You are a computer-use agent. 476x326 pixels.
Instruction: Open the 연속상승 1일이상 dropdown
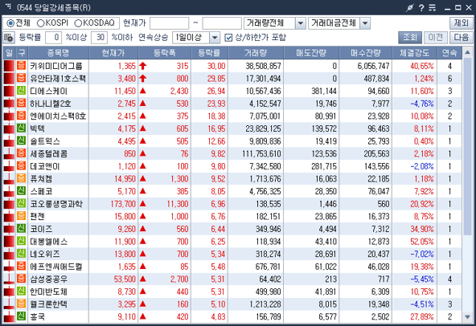[215, 38]
